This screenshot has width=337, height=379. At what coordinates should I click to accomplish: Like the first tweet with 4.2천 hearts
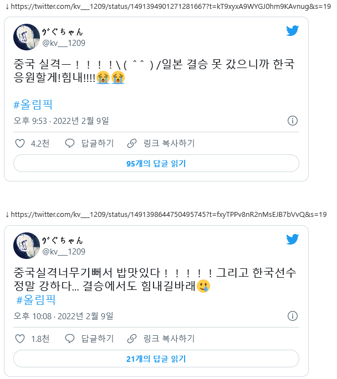tap(20, 143)
